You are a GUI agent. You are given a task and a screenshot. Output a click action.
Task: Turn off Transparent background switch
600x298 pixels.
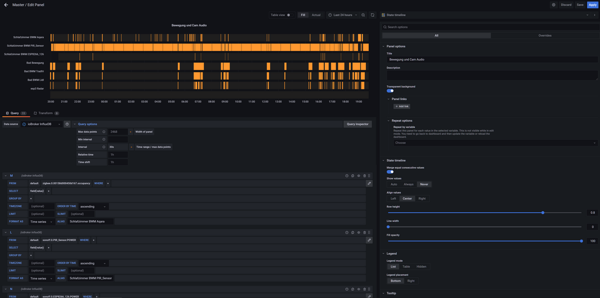click(x=390, y=91)
